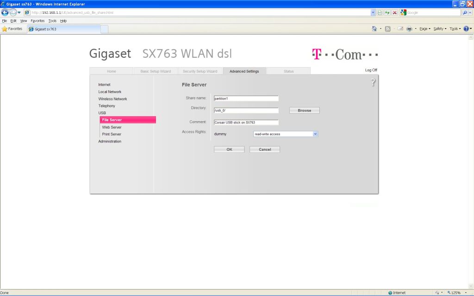This screenshot has height=296, width=474.
Task: Click the browser Back arrow button
Action: [5, 12]
